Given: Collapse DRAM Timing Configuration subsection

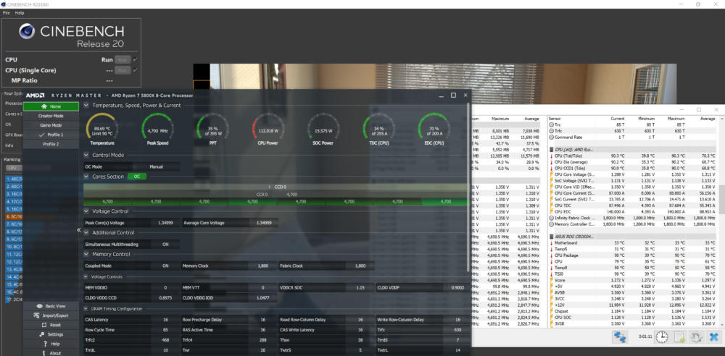Looking at the screenshot, I should pyautogui.click(x=86, y=308).
